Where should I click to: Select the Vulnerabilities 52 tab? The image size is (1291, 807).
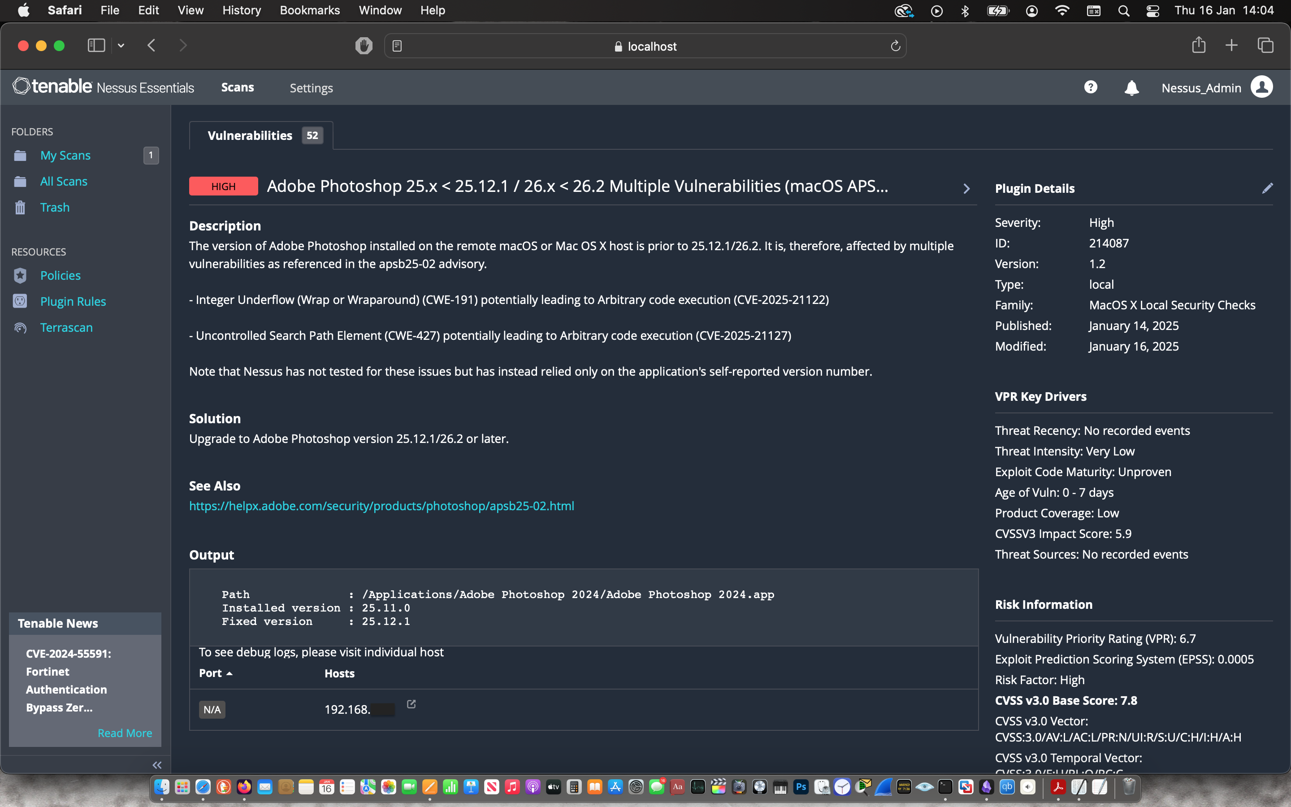click(x=261, y=135)
